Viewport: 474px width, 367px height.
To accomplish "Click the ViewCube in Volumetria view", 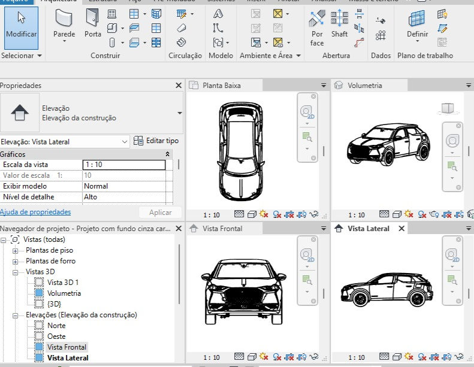I will [x=448, y=108].
